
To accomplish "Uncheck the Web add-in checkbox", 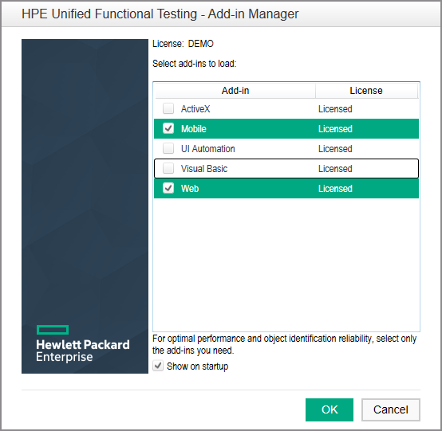I will pyautogui.click(x=168, y=188).
